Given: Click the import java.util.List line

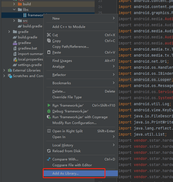Looking at the screenshot, I should [143, 134].
